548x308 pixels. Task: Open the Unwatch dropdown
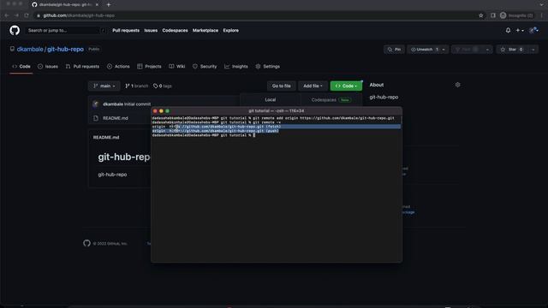pyautogui.click(x=428, y=50)
